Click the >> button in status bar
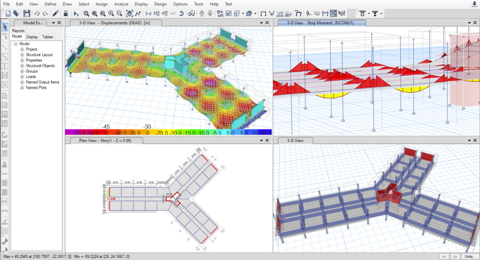Image resolution: width=480 pixels, height=260 pixels. (x=454, y=257)
